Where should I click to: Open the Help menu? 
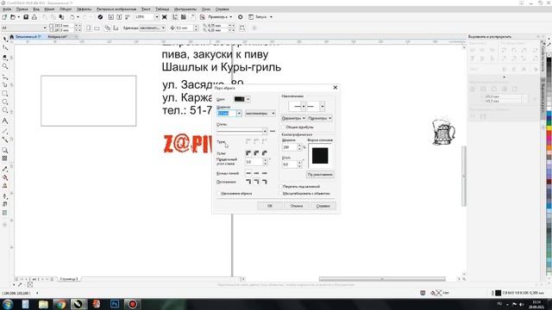223,9
